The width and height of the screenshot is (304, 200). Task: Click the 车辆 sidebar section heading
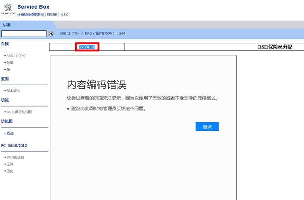click(x=5, y=44)
